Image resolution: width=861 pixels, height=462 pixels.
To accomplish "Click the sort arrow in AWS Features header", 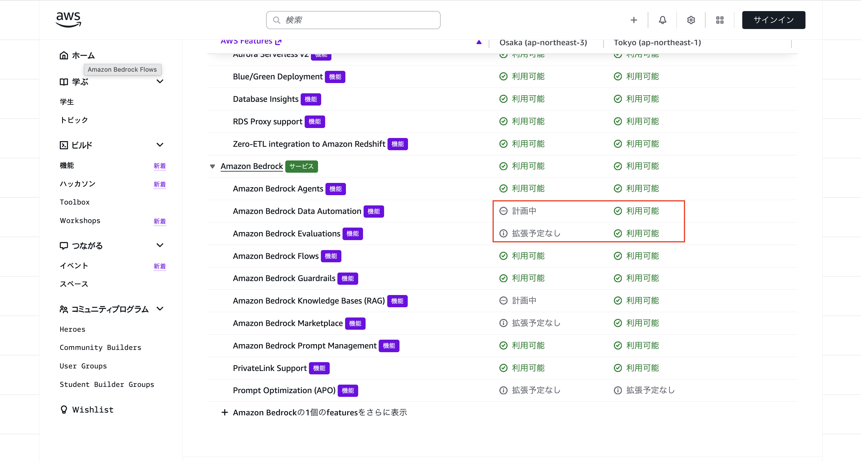I will pyautogui.click(x=479, y=42).
